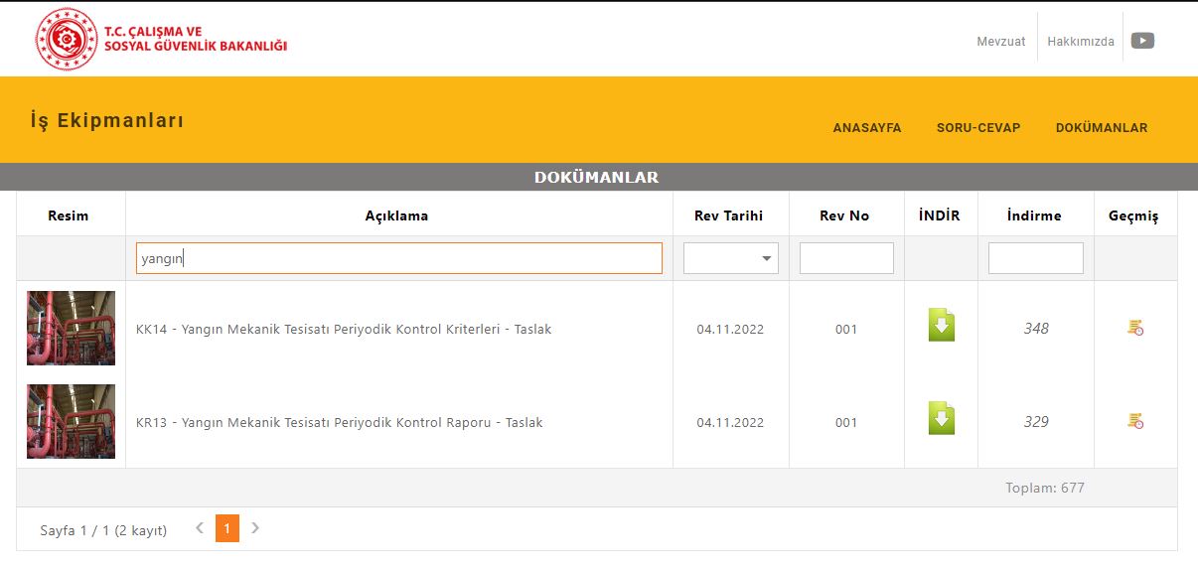The height and width of the screenshot is (570, 1198).
Task: Click the İş Ekipmanları title
Action: tap(106, 121)
